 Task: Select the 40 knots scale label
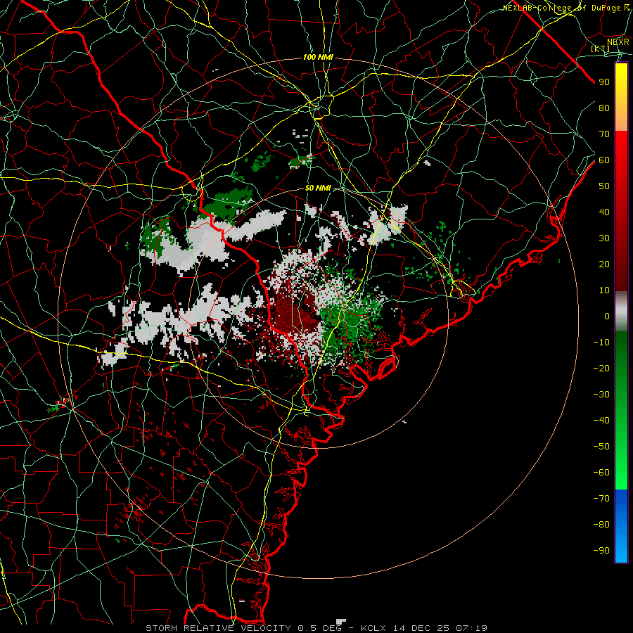click(x=604, y=212)
